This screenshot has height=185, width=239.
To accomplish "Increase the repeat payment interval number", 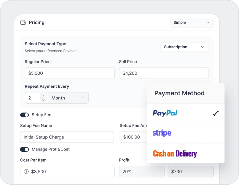I will coord(43,96).
